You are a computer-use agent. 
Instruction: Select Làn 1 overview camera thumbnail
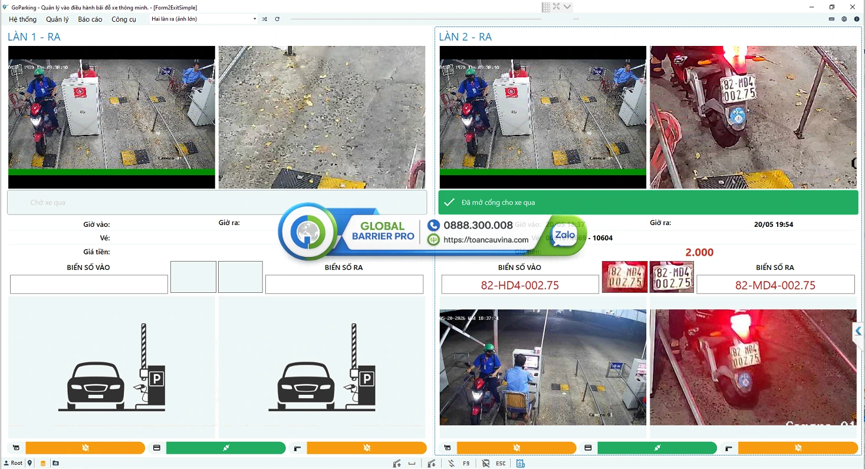pyautogui.click(x=111, y=117)
